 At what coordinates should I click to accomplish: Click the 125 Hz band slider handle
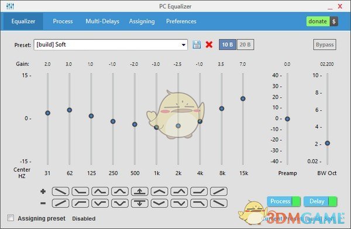coord(91,116)
